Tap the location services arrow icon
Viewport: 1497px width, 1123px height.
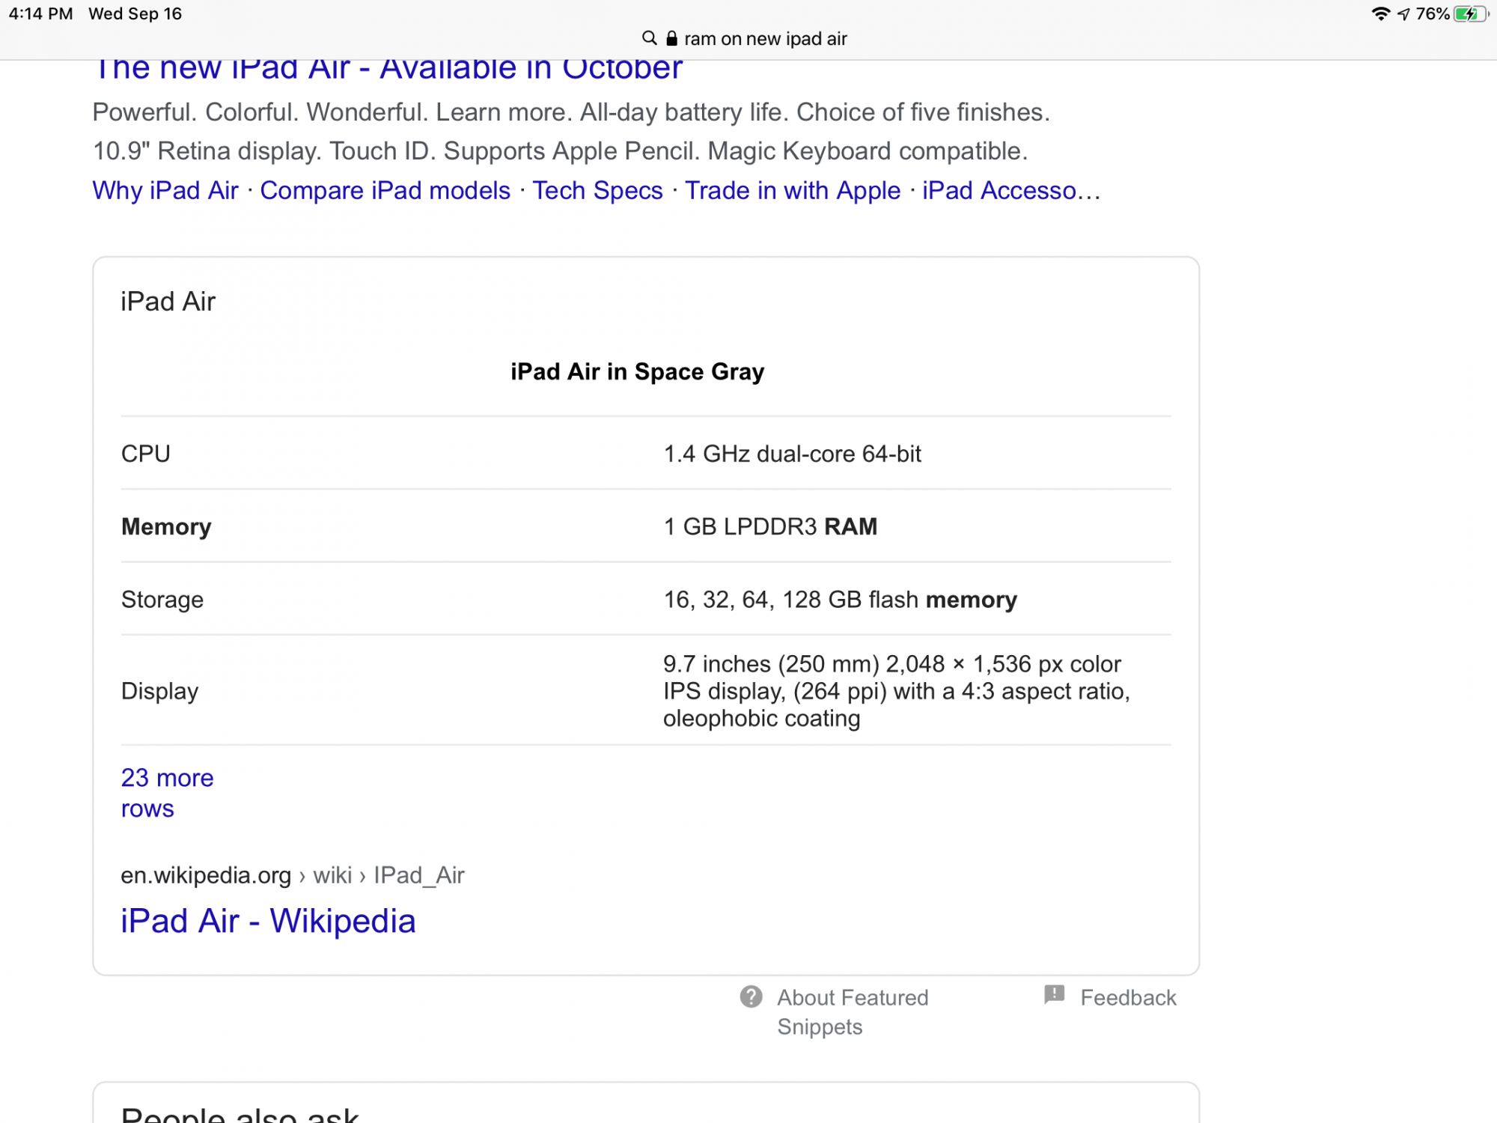tap(1403, 14)
